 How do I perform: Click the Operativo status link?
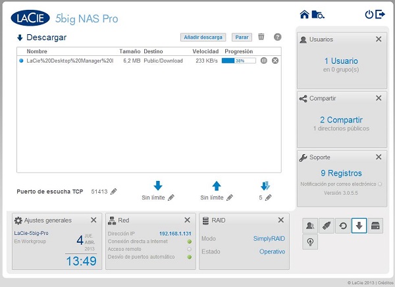pyautogui.click(x=272, y=251)
